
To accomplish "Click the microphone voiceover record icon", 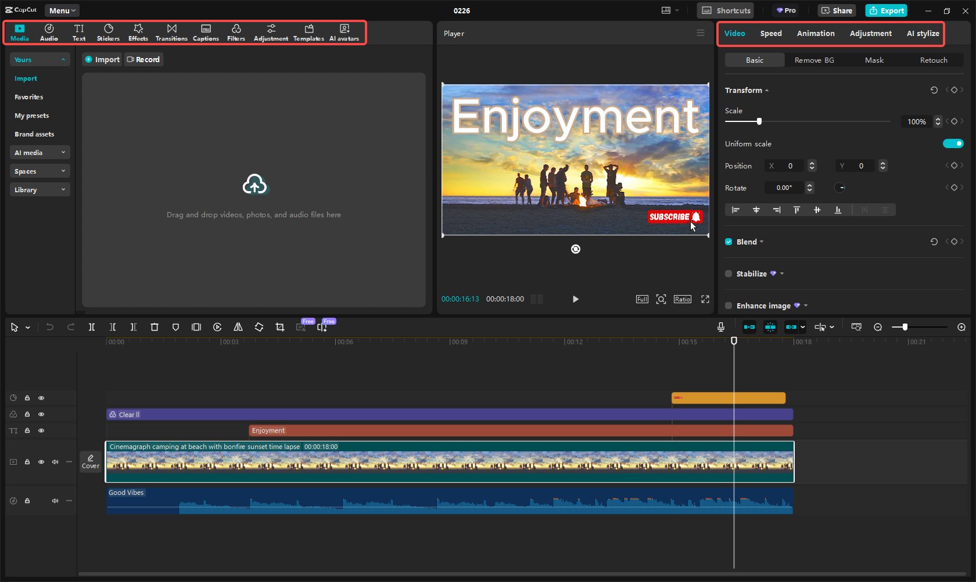I will [x=720, y=327].
